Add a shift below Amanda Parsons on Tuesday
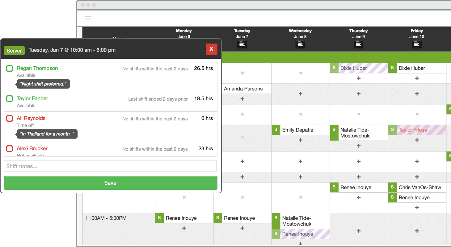Screen dimensions: 451x247 pos(242,99)
